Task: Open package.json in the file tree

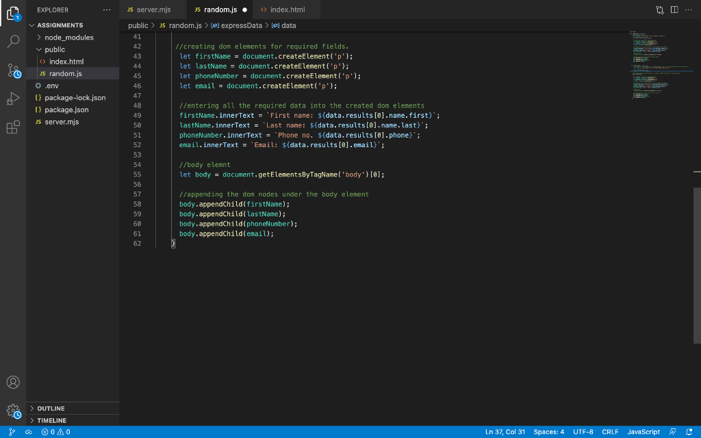Action: 66,109
